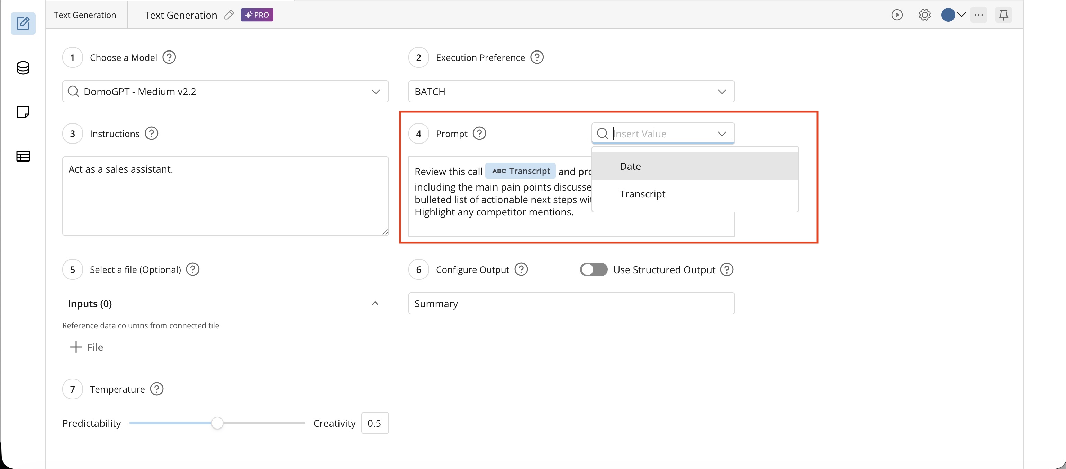Screen dimensions: 1066x469
Task: Click help icon next to Choose a Model
Action: point(169,57)
